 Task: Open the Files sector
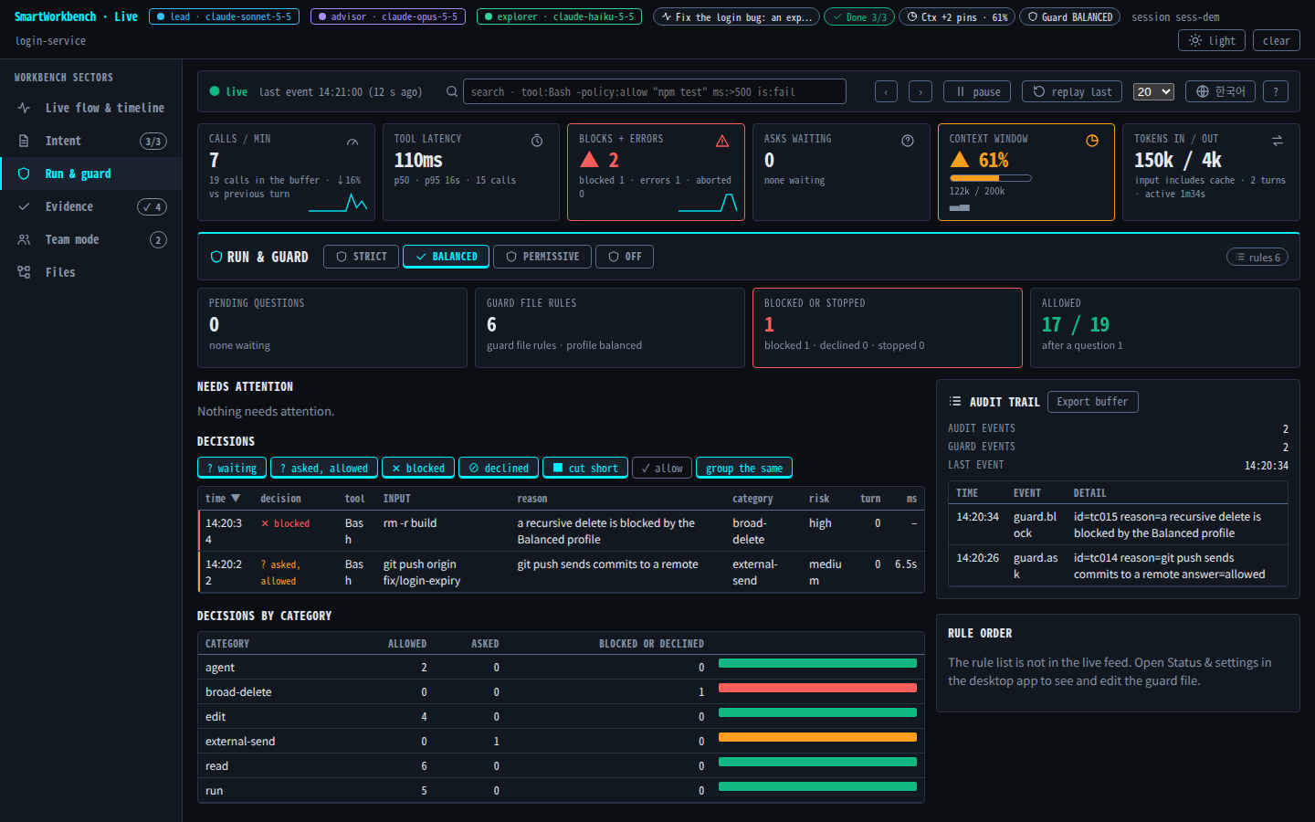pyautogui.click(x=91, y=272)
